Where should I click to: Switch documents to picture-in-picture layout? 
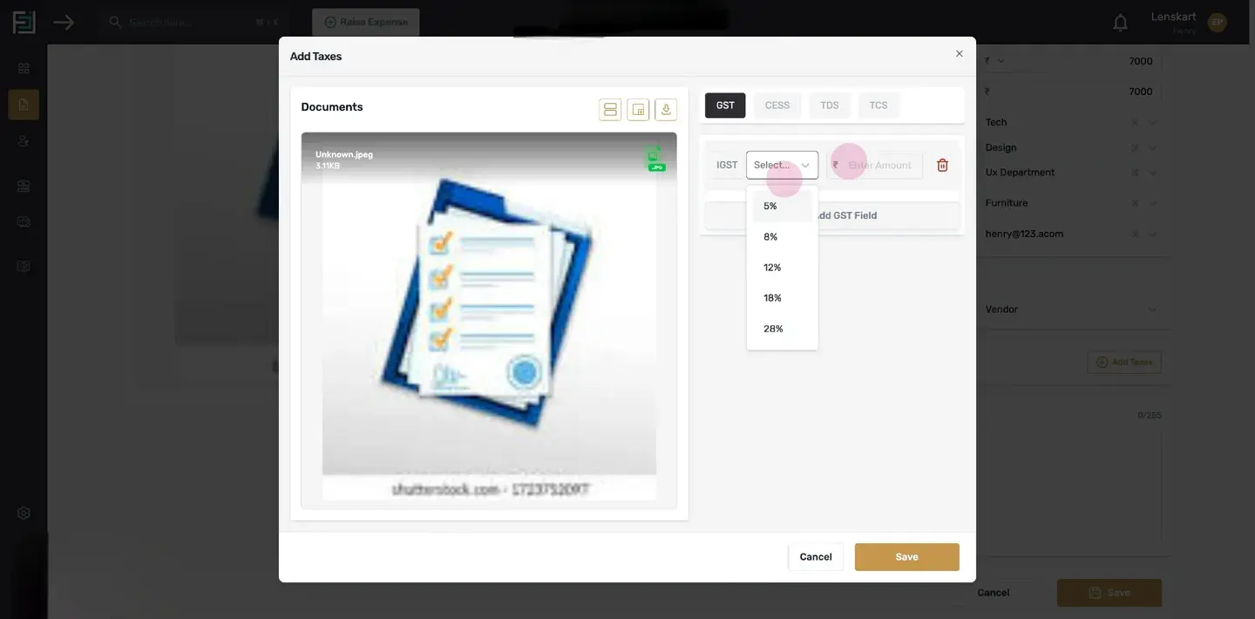[x=638, y=109]
